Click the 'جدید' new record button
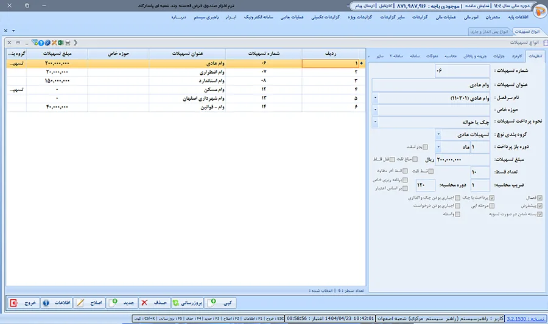 tap(122, 303)
